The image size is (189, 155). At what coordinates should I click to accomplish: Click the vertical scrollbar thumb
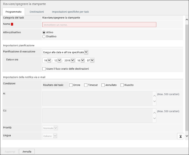click(x=187, y=75)
